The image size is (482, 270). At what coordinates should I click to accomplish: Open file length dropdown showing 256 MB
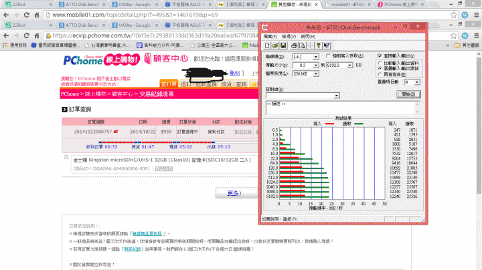click(316, 74)
